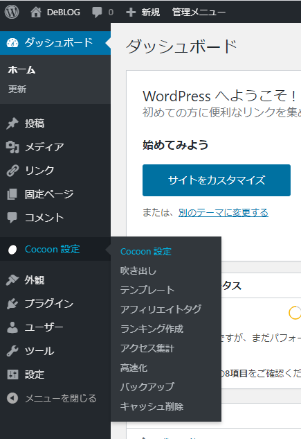Click the sliders icon beside 設定

pos(12,375)
